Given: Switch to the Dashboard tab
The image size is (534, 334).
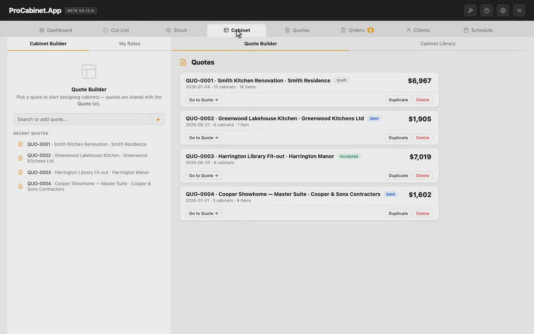Looking at the screenshot, I should pos(56,30).
